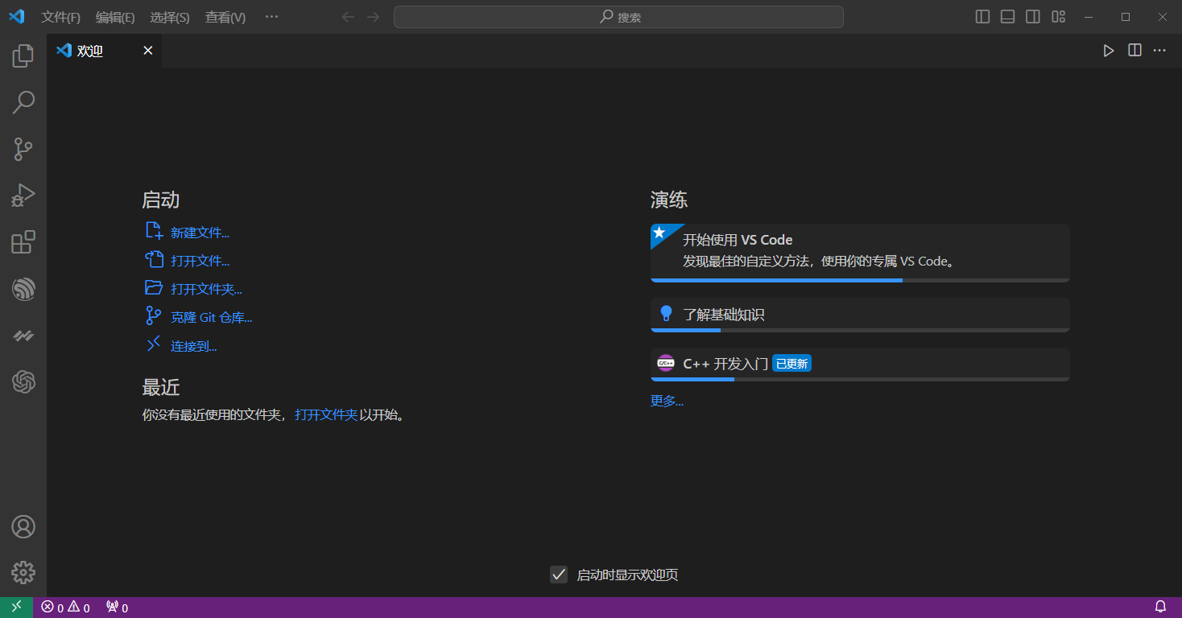Toggle the primary side bar layout icon

[x=982, y=17]
